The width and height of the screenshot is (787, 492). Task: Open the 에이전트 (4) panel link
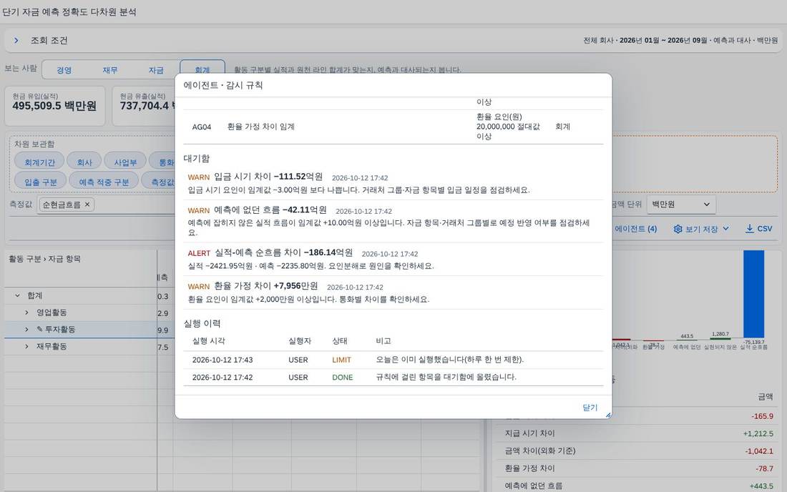pos(635,229)
